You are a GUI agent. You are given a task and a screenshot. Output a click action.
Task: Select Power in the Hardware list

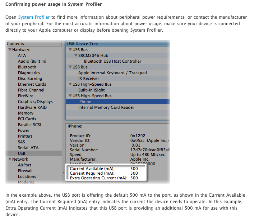[24, 130]
